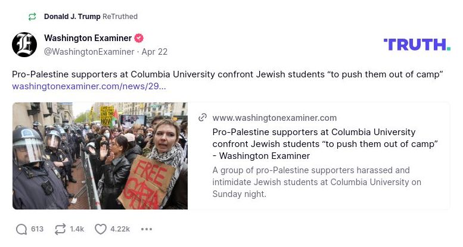The width and height of the screenshot is (463, 247).
Task: Click the red verified badge
Action: click(139, 38)
